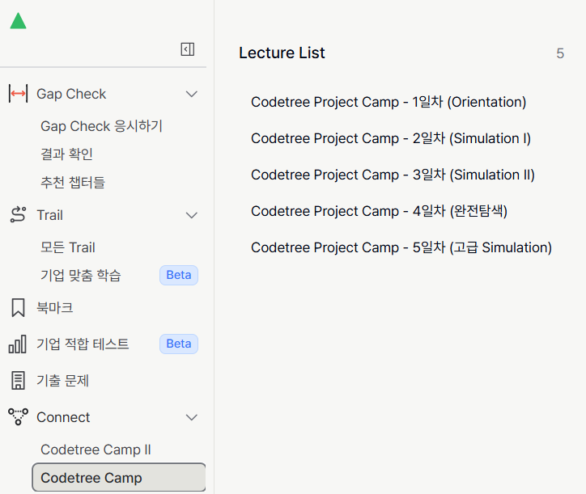The height and width of the screenshot is (494, 586).
Task: Select the Trail menu label
Action: tap(49, 215)
